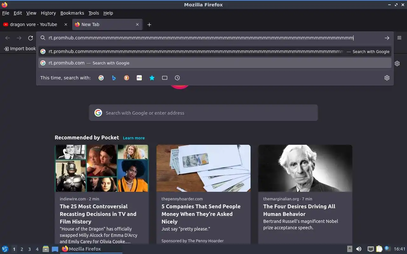Image resolution: width=407 pixels, height=254 pixels.
Task: Open new tab page personalize gear
Action: coord(397,63)
